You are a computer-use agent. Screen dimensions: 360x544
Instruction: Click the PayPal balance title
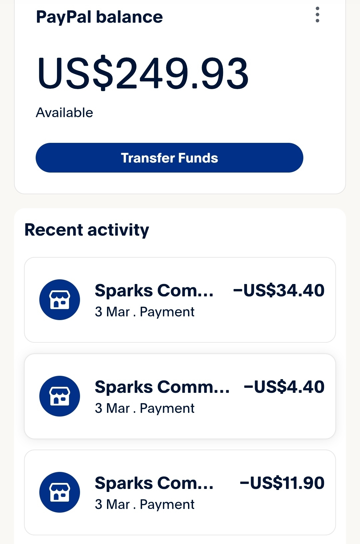click(99, 17)
